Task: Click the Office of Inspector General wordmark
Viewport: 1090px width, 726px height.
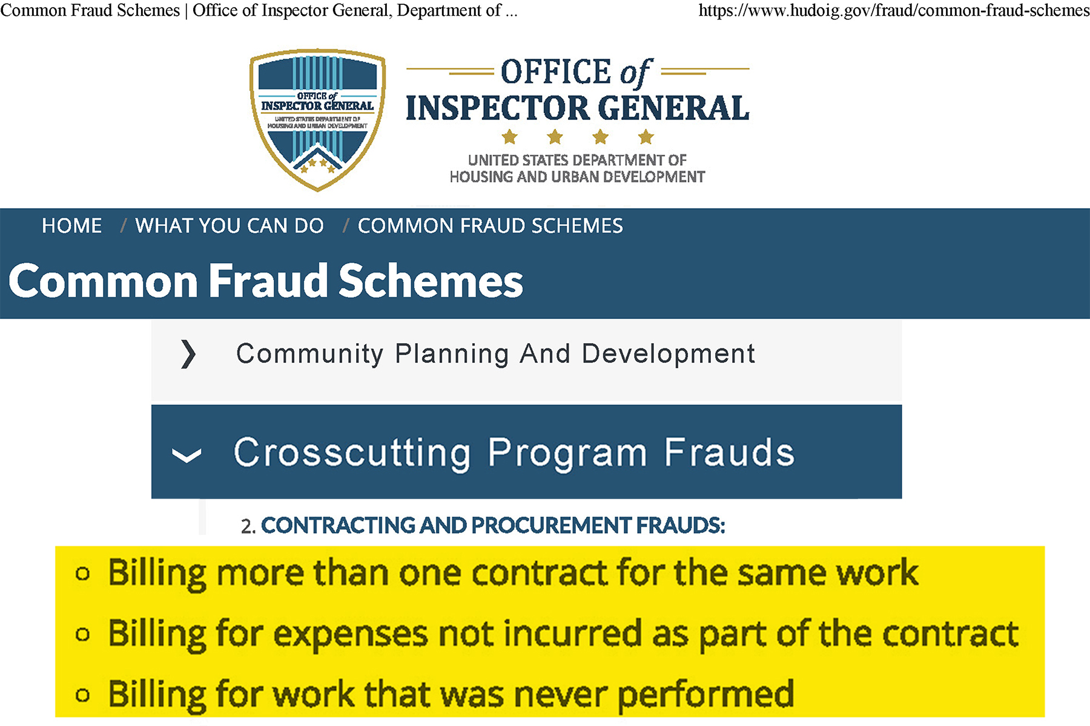Action: [577, 91]
